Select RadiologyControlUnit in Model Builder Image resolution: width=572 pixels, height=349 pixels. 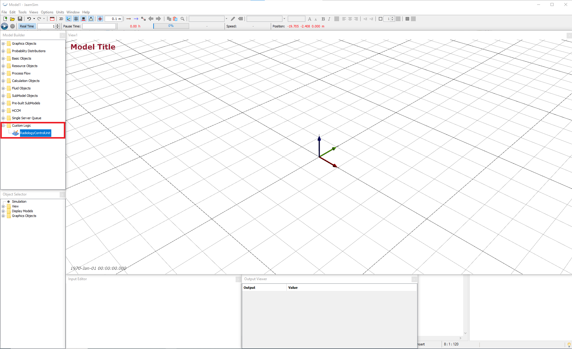(x=35, y=133)
